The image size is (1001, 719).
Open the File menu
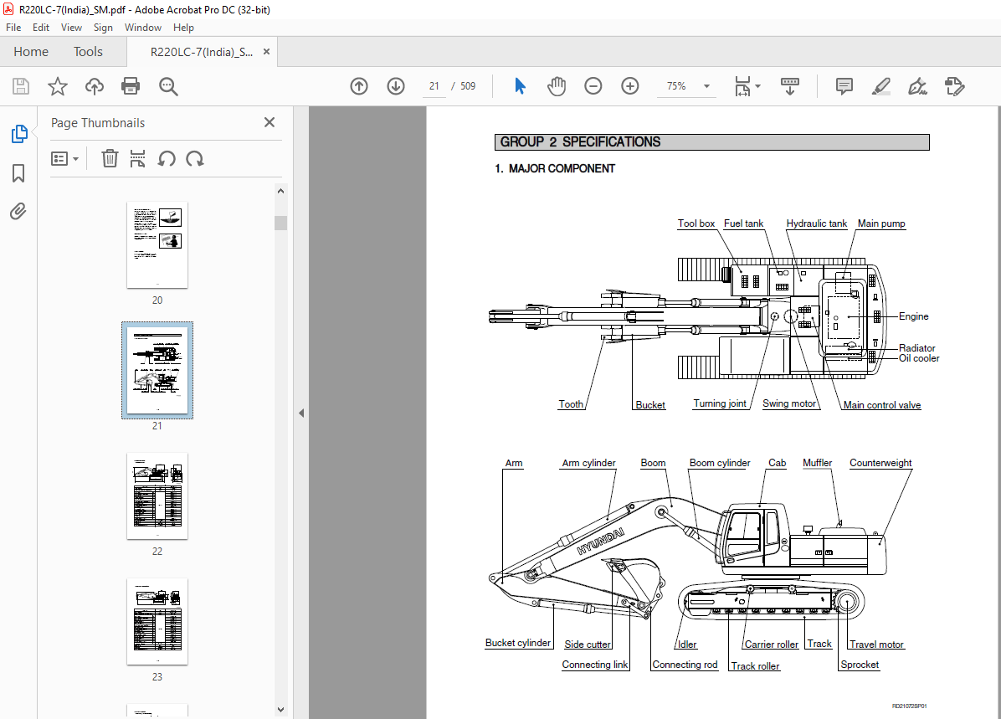(13, 28)
